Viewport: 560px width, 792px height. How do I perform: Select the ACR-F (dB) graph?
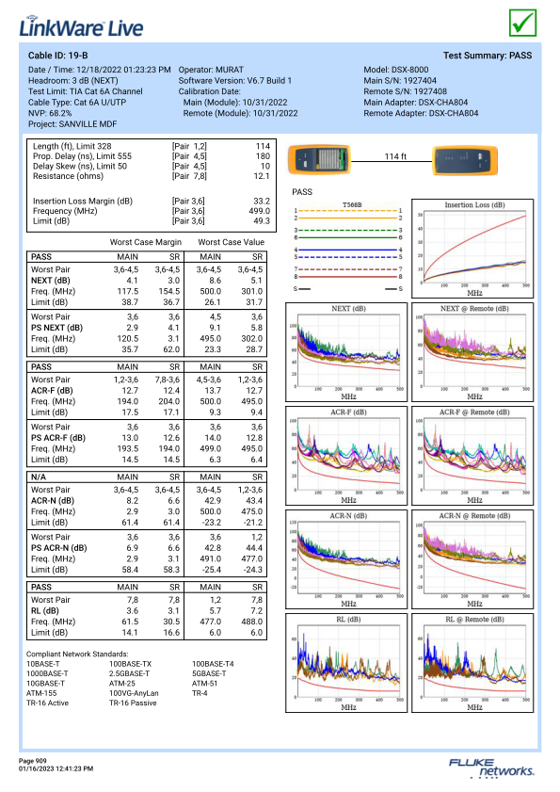346,456
